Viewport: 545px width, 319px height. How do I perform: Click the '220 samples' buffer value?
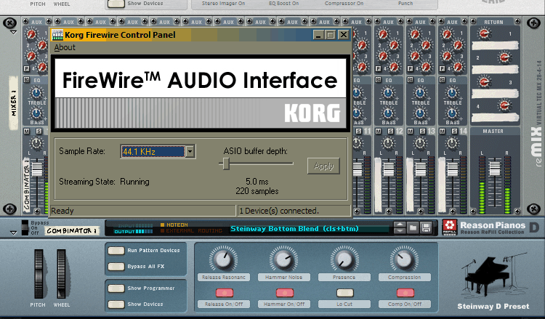click(x=257, y=191)
